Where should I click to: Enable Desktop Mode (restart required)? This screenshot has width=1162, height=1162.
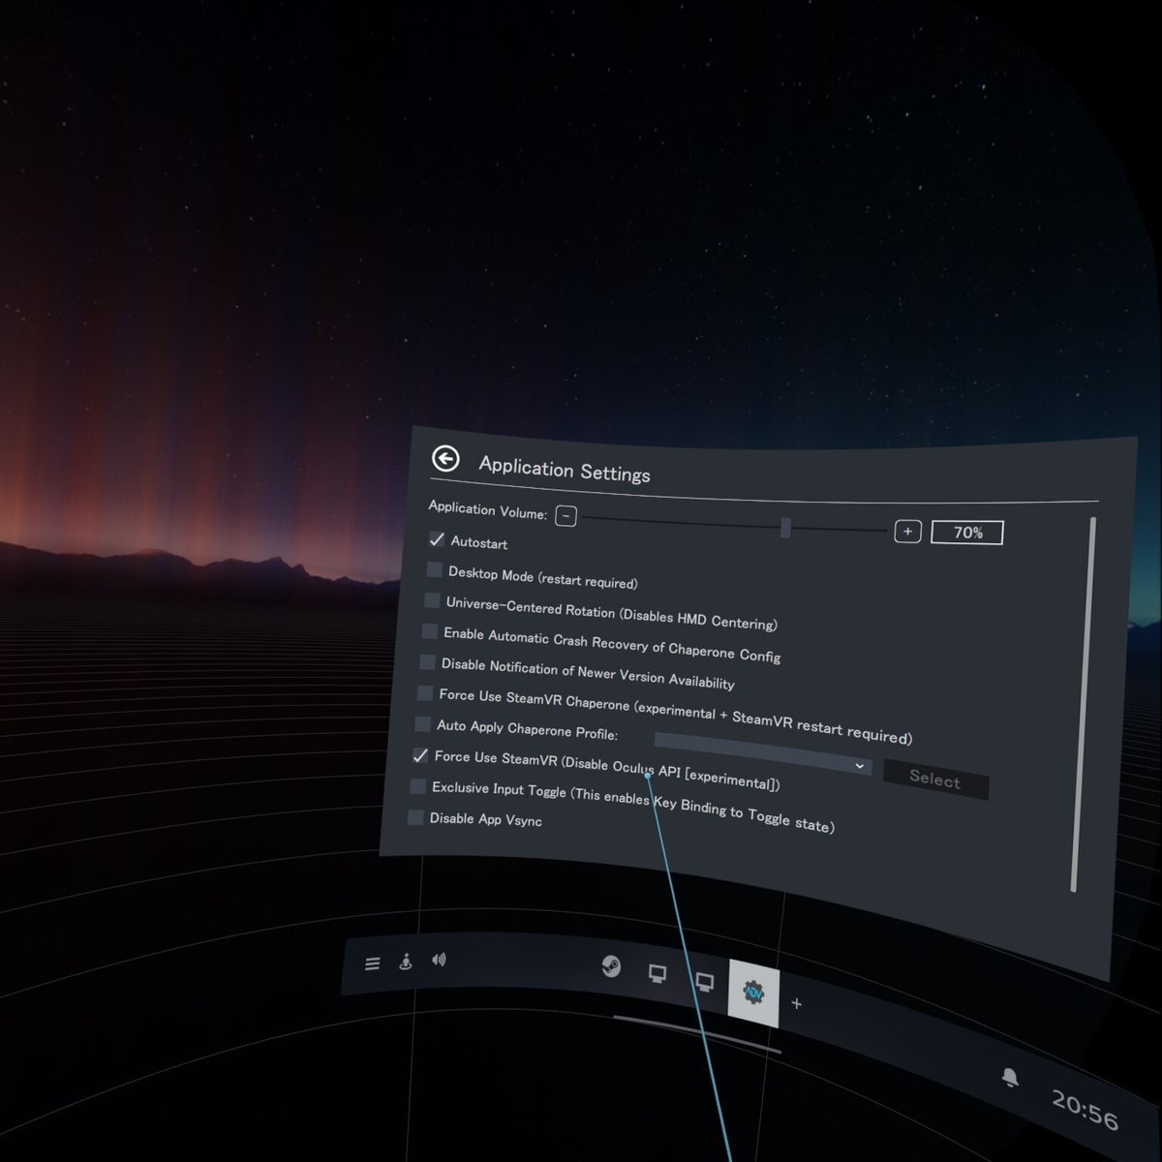tap(435, 569)
